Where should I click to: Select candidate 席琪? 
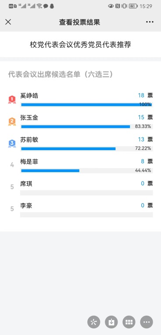(26, 184)
